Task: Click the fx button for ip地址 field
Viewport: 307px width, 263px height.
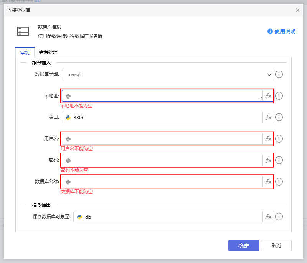Action: (268, 96)
